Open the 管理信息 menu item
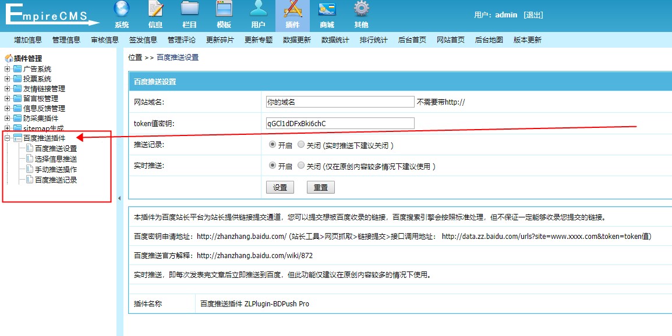 66,40
